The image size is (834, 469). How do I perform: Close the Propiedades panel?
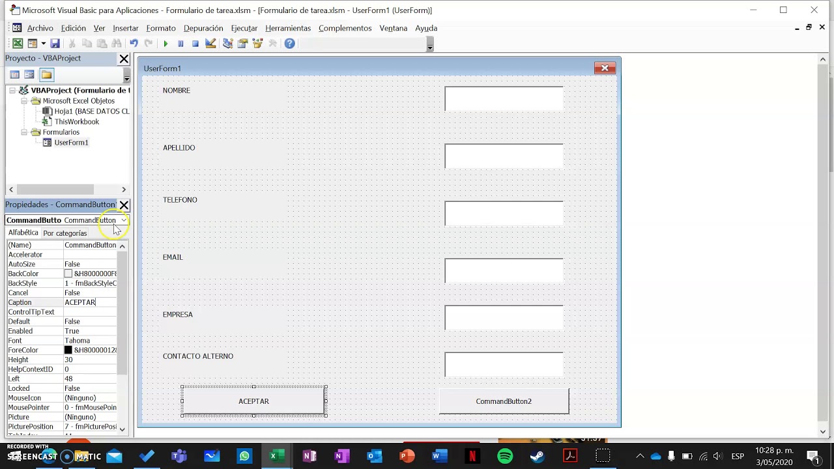click(x=124, y=205)
